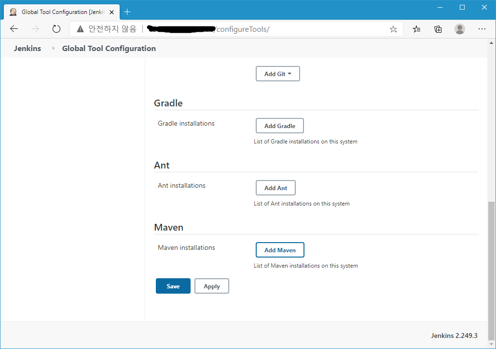Open the Favorites list icon

(x=416, y=29)
